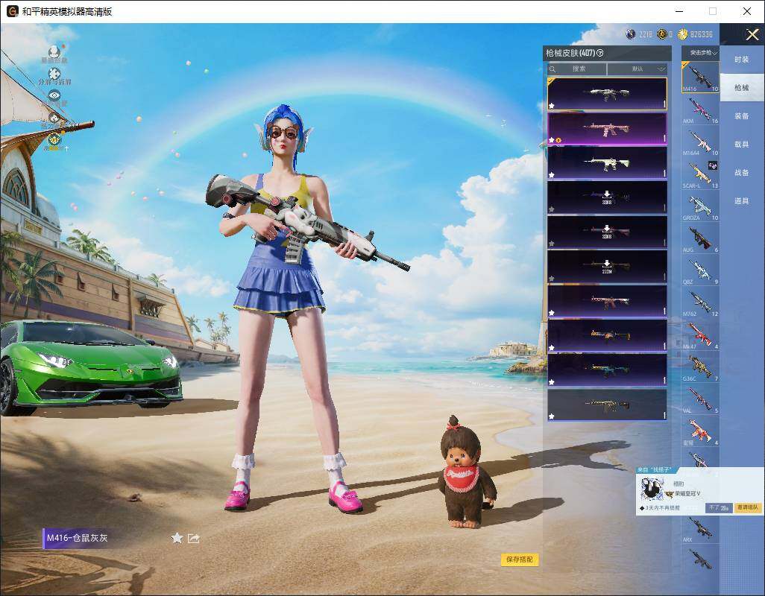This screenshot has height=596, width=765.
Task: Minimize the 和平精英模拟器高清版 window
Action: (679, 11)
